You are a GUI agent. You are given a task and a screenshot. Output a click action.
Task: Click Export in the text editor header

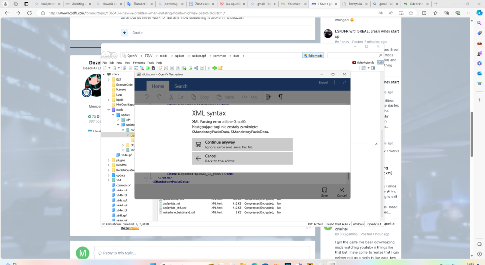323,82
